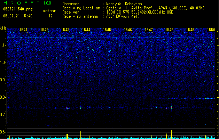Click antenna text A504HB(yagi 4el)
Viewport: 219px width, 139px height.
pos(123,16)
